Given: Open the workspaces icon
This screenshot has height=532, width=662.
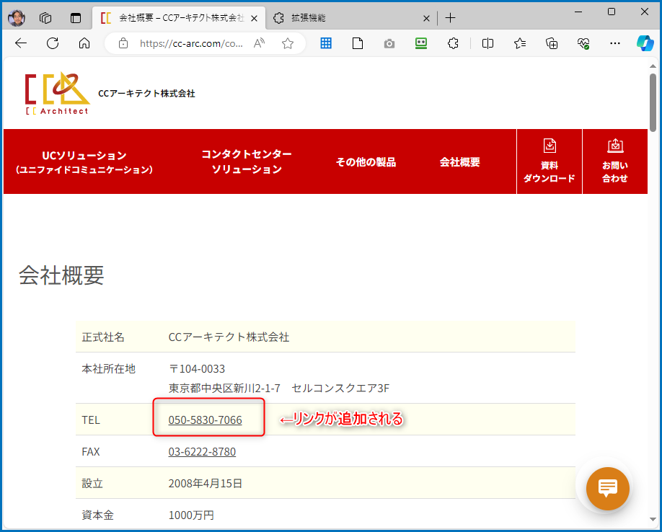Looking at the screenshot, I should pyautogui.click(x=45, y=18).
